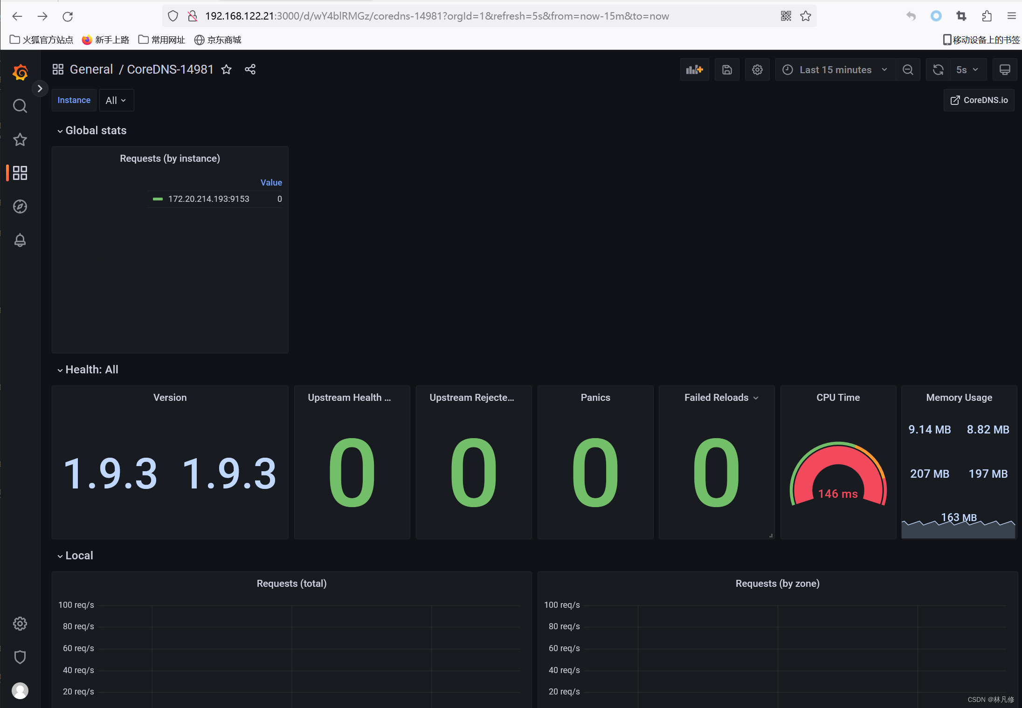Viewport: 1022px width, 708px height.
Task: Add a new panel to dashboard
Action: (x=695, y=70)
